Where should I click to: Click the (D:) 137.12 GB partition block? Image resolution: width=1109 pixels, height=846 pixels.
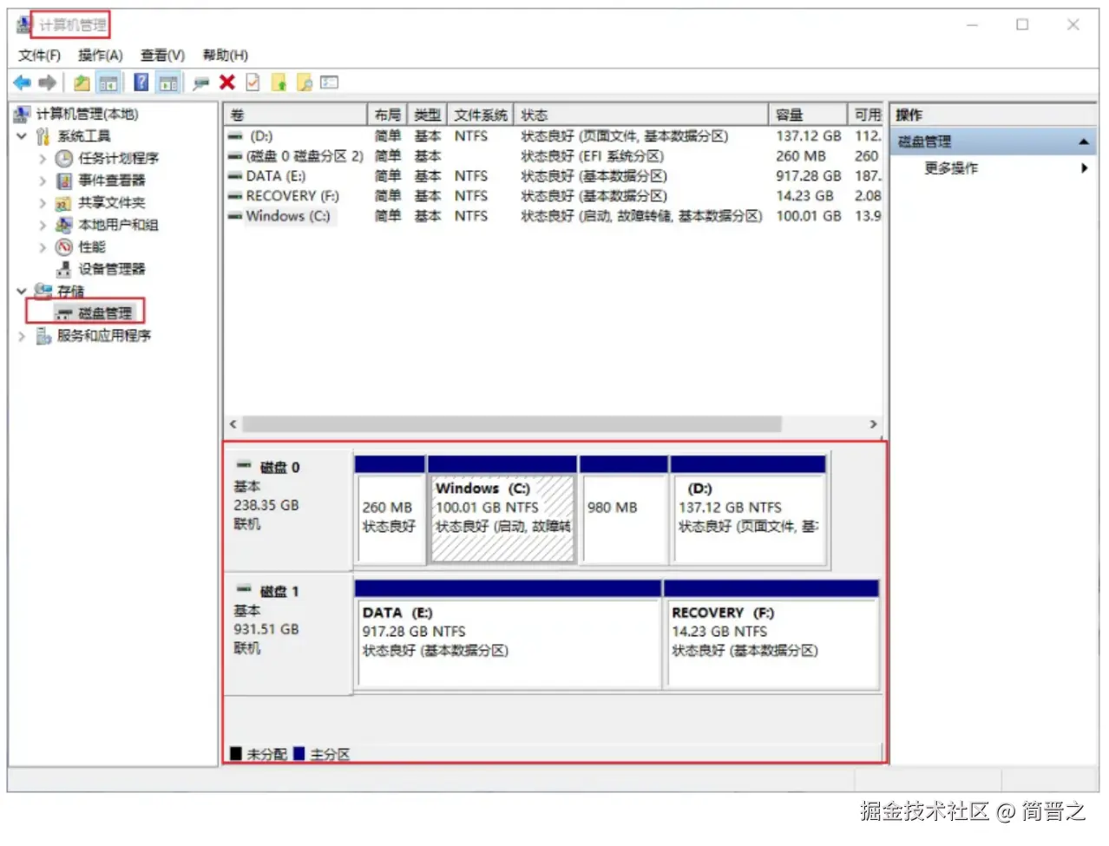point(748,509)
